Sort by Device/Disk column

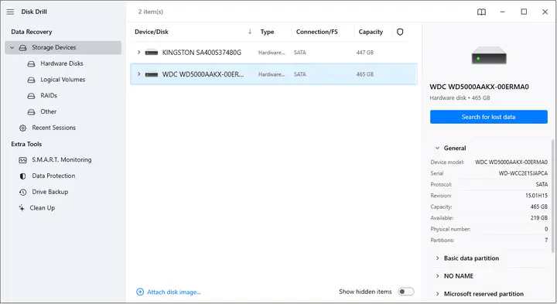152,32
